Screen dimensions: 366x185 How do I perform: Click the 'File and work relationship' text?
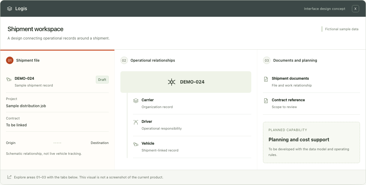(292, 85)
